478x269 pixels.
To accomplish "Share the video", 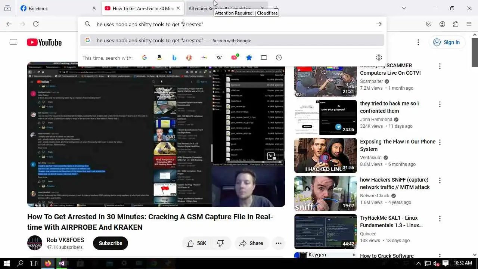I will [251, 243].
